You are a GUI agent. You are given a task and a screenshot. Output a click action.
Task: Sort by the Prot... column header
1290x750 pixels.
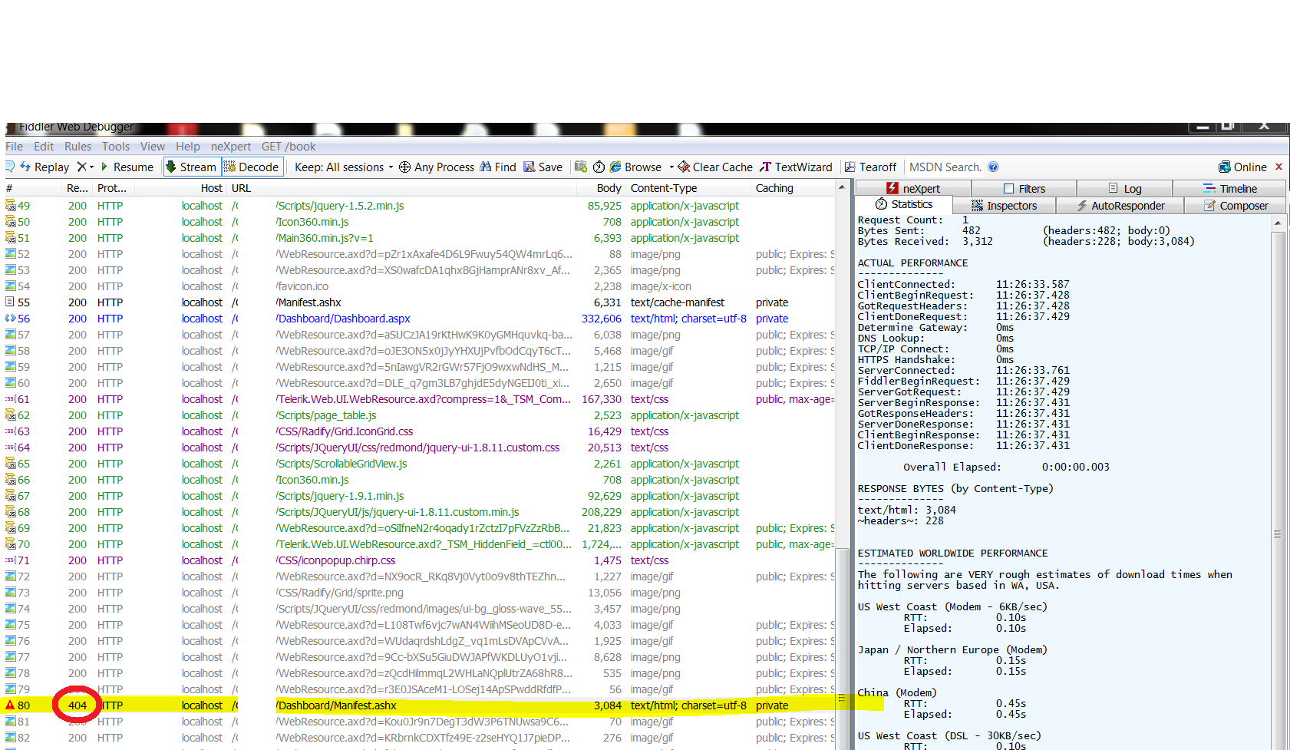(112, 188)
